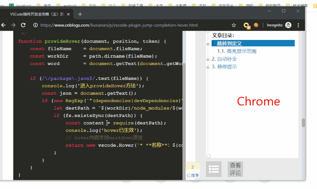Click the 查看评论 button
The height and width of the screenshot is (189, 317).
235,169
